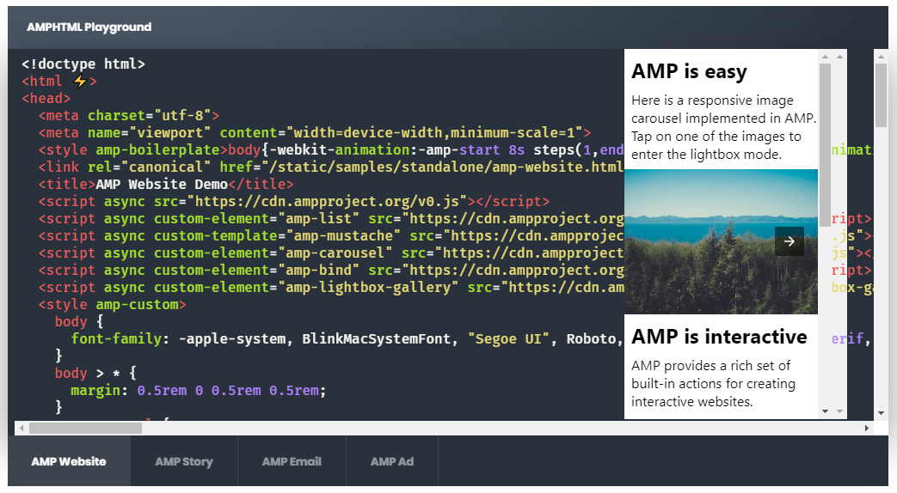
Task: Tap the forest lake carousel image
Action: click(x=721, y=241)
